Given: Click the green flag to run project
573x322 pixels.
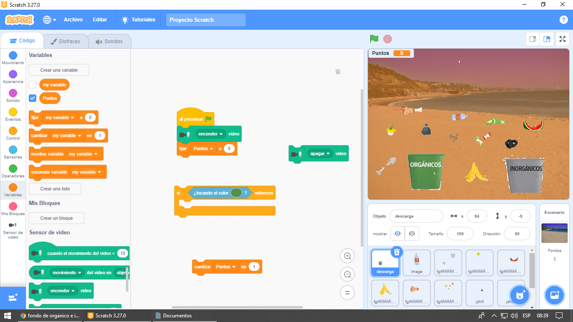Looking at the screenshot, I should [374, 39].
